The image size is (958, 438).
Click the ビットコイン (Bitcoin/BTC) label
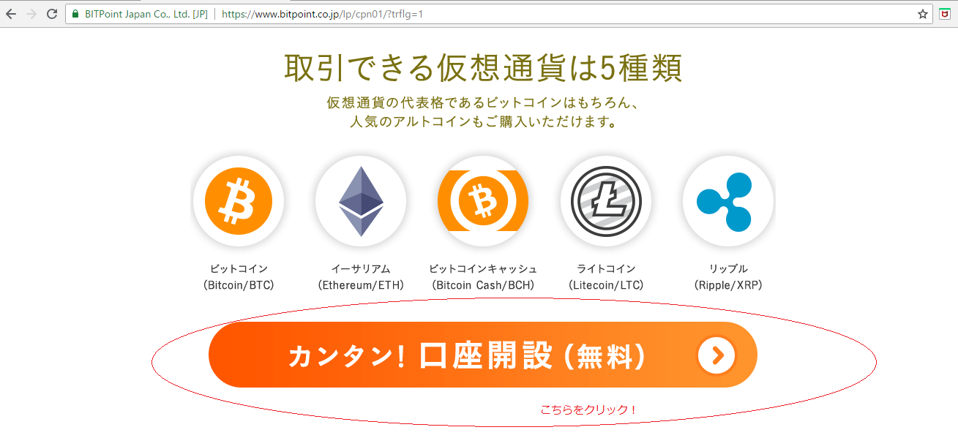coord(239,277)
